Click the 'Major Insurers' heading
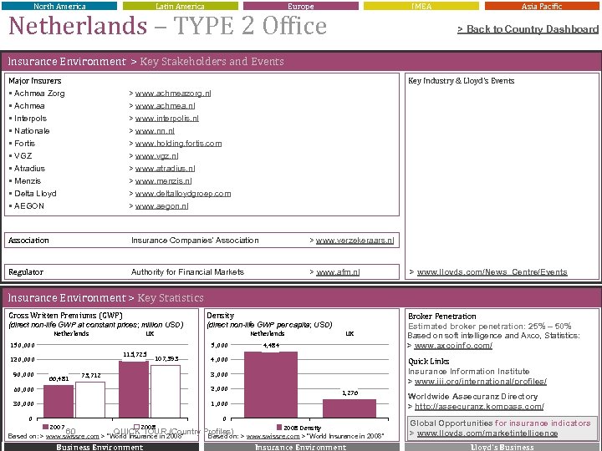Screen dimensions: 602x451 point(35,81)
